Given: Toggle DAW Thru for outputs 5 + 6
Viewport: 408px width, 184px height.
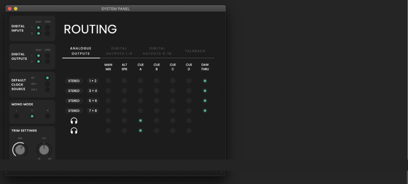Looking at the screenshot, I should coord(205,101).
